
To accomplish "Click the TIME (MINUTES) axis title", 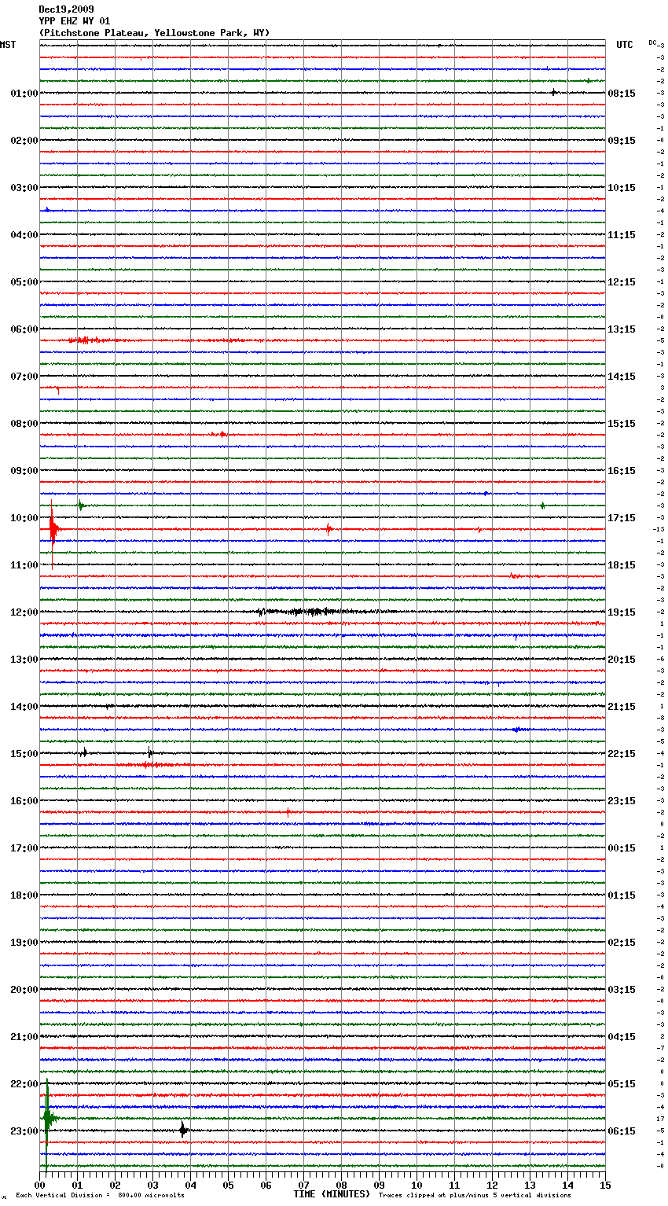I will (x=332, y=1194).
